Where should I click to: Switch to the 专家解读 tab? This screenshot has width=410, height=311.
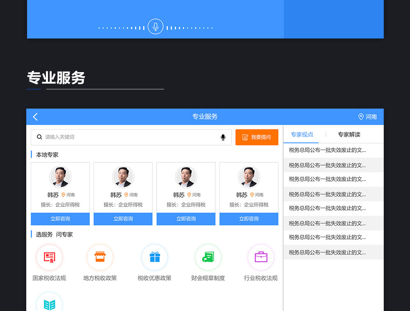(349, 134)
